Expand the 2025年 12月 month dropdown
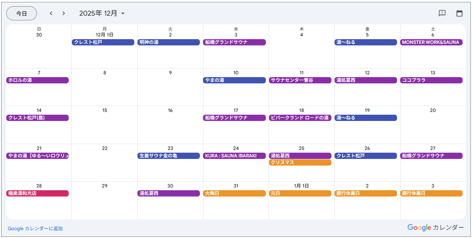472x238 pixels. click(102, 13)
